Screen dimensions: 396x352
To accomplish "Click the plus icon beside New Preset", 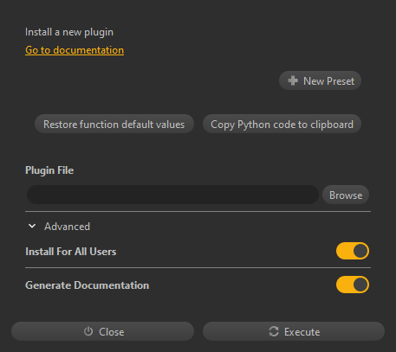I will click(x=293, y=80).
